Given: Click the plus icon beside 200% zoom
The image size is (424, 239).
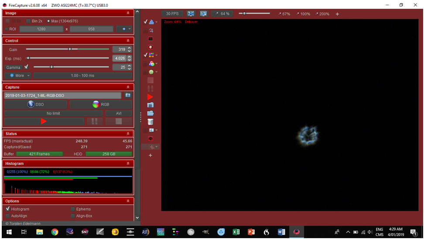Looking at the screenshot, I should 337,14.
